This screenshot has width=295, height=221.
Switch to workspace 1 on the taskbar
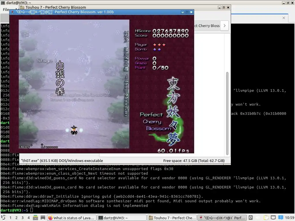[10, 218]
